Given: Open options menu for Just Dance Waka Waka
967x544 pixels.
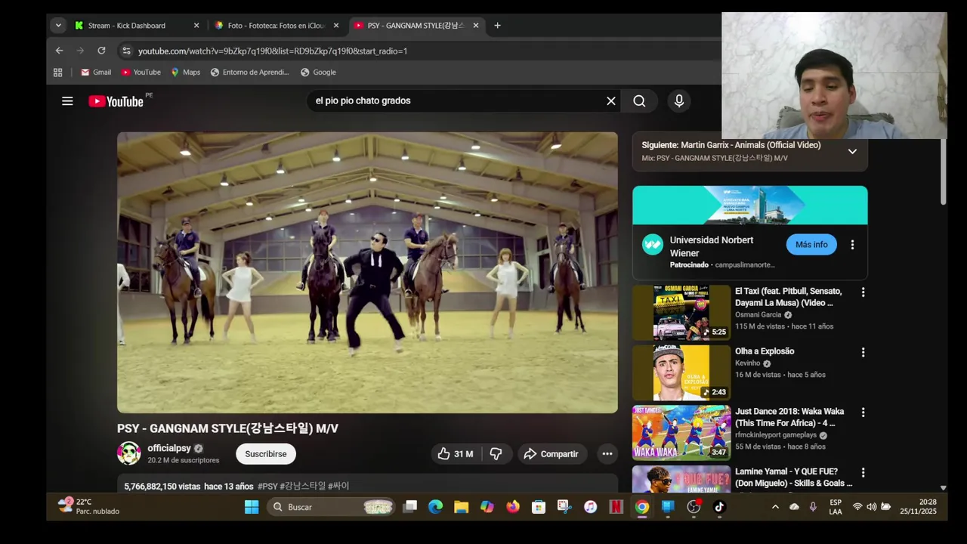Looking at the screenshot, I should [863, 413].
